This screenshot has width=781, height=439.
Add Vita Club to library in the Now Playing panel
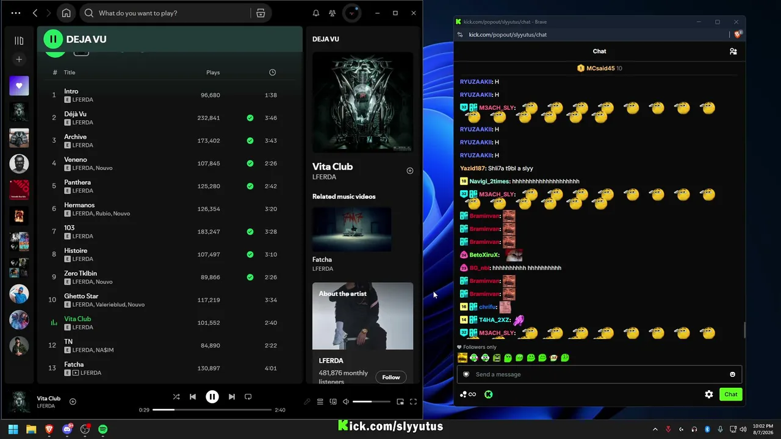click(x=410, y=171)
